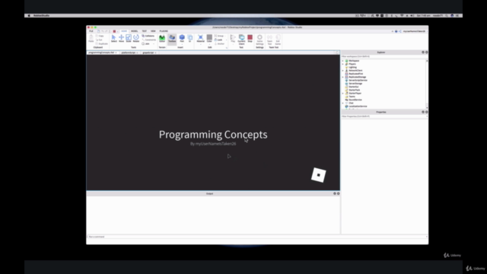The height and width of the screenshot is (274, 487).
Task: Click the Filter workspace search field
Action: click(x=384, y=56)
